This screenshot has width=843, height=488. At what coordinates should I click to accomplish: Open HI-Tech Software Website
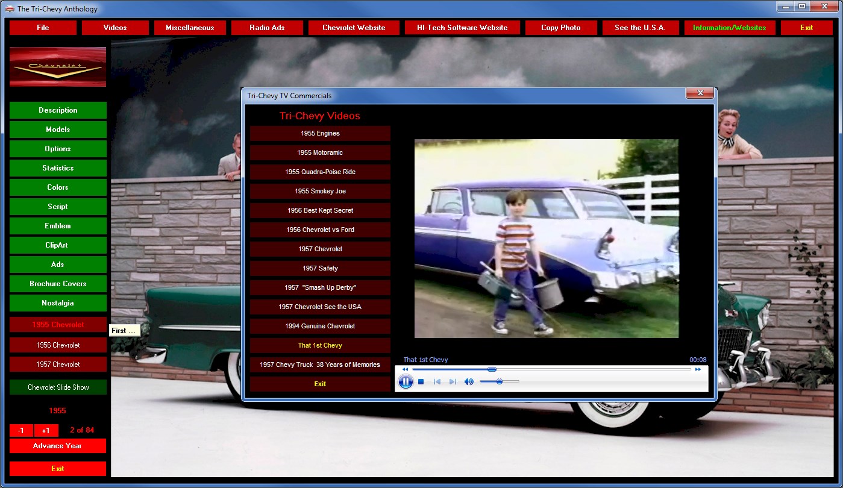pos(462,28)
